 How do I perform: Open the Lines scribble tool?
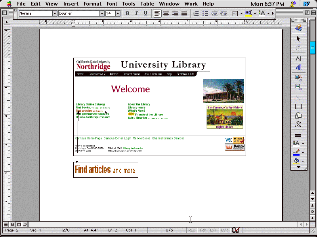point(298,124)
